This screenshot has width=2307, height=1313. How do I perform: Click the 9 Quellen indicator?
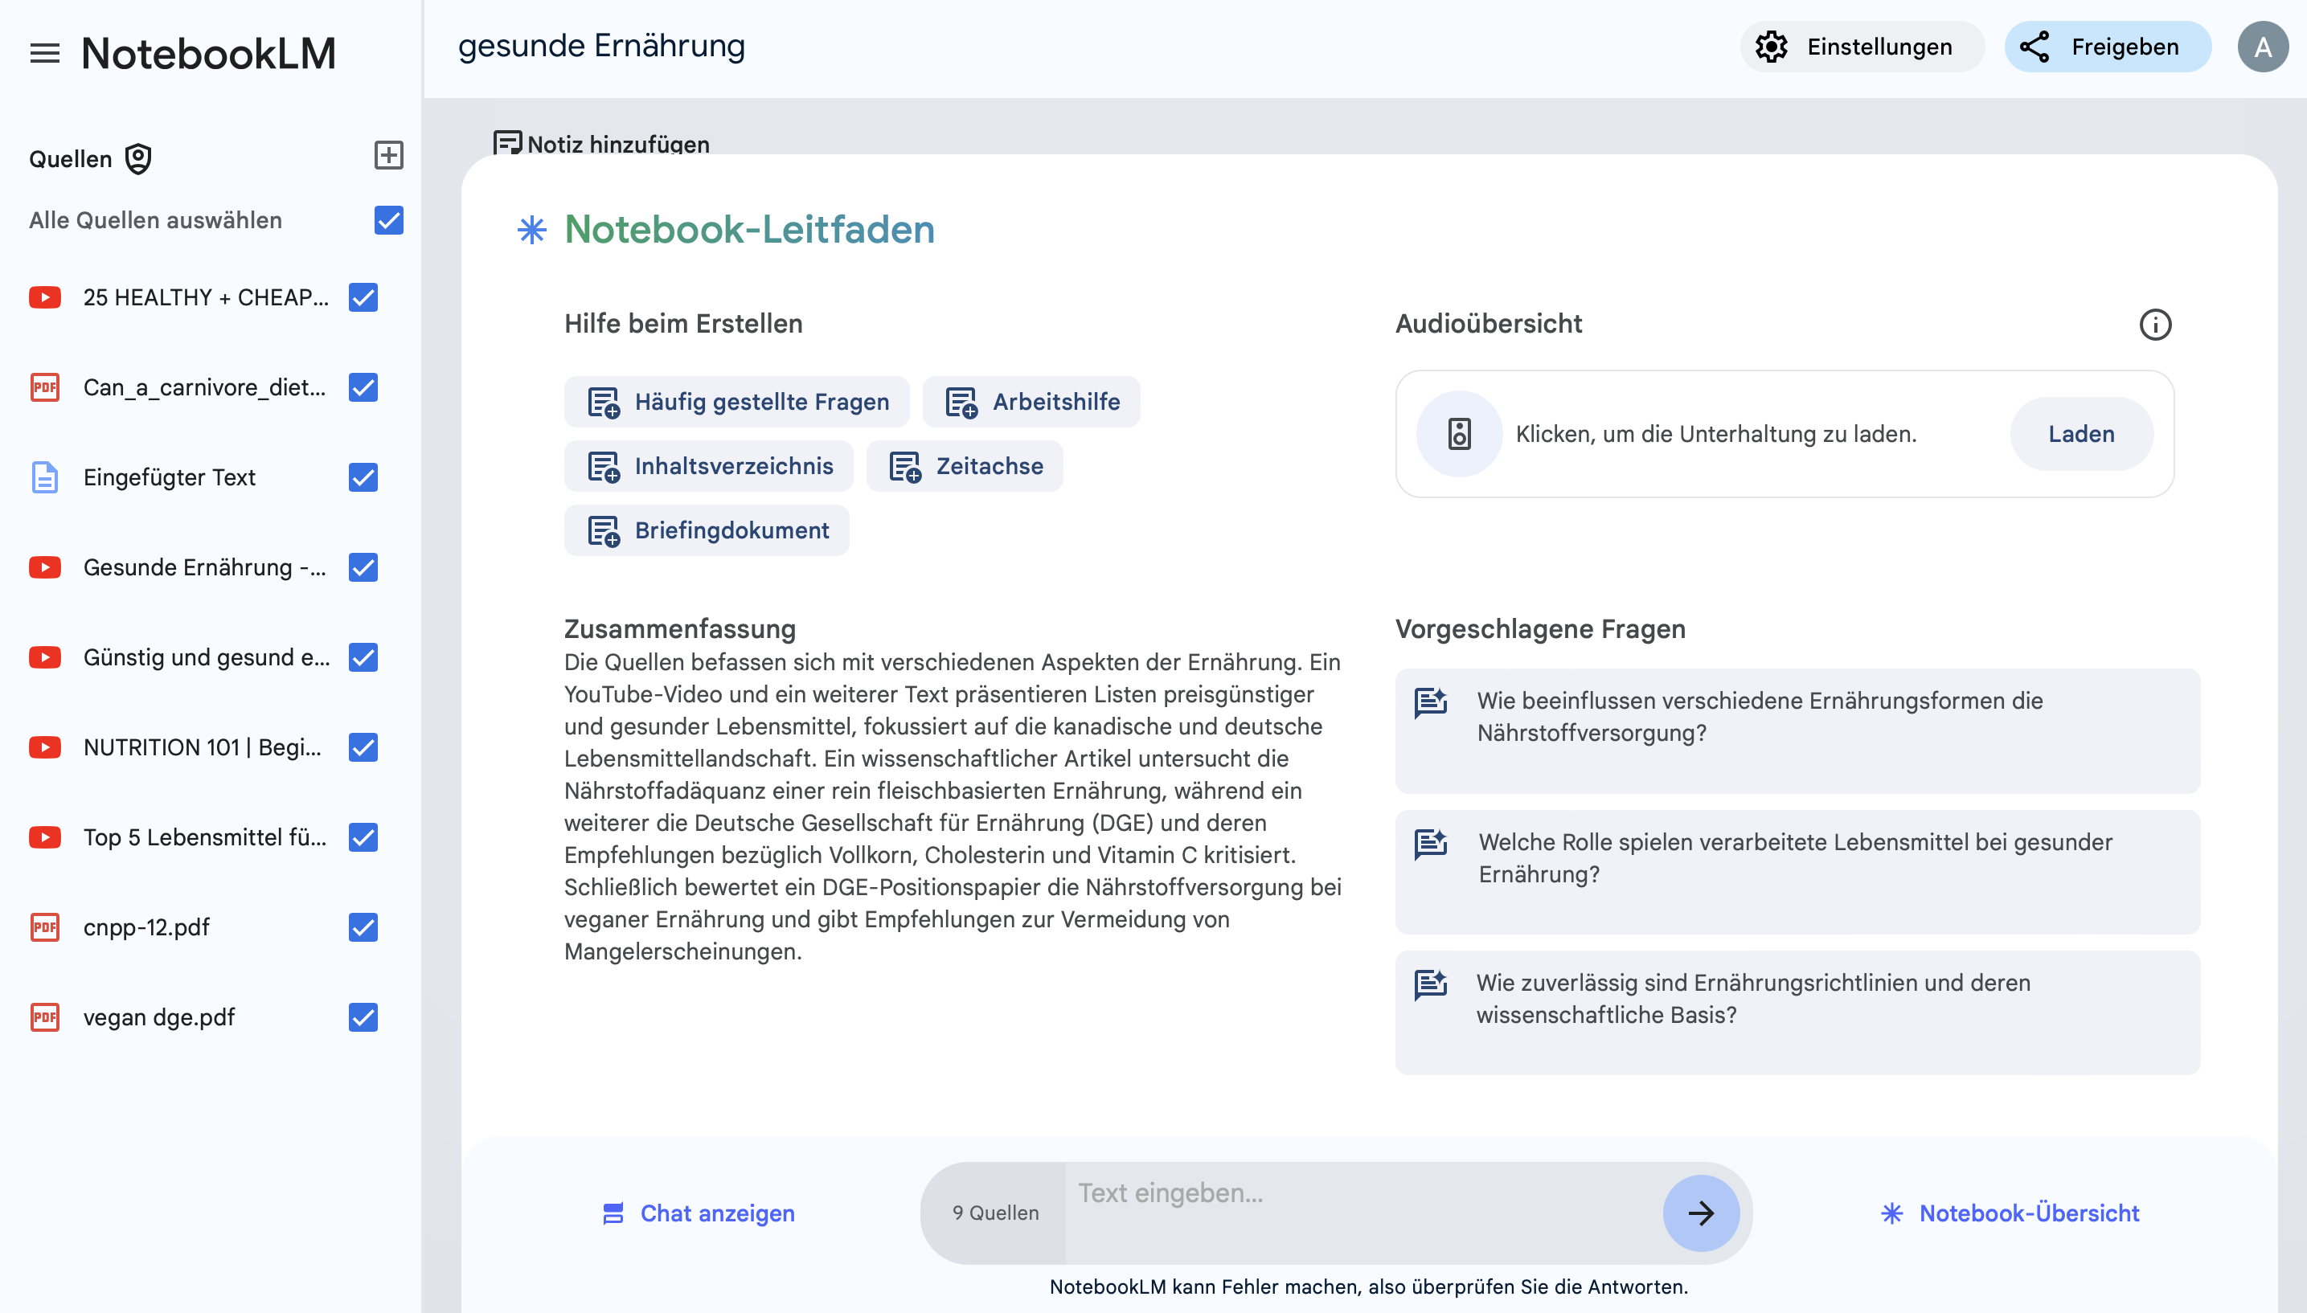[995, 1213]
